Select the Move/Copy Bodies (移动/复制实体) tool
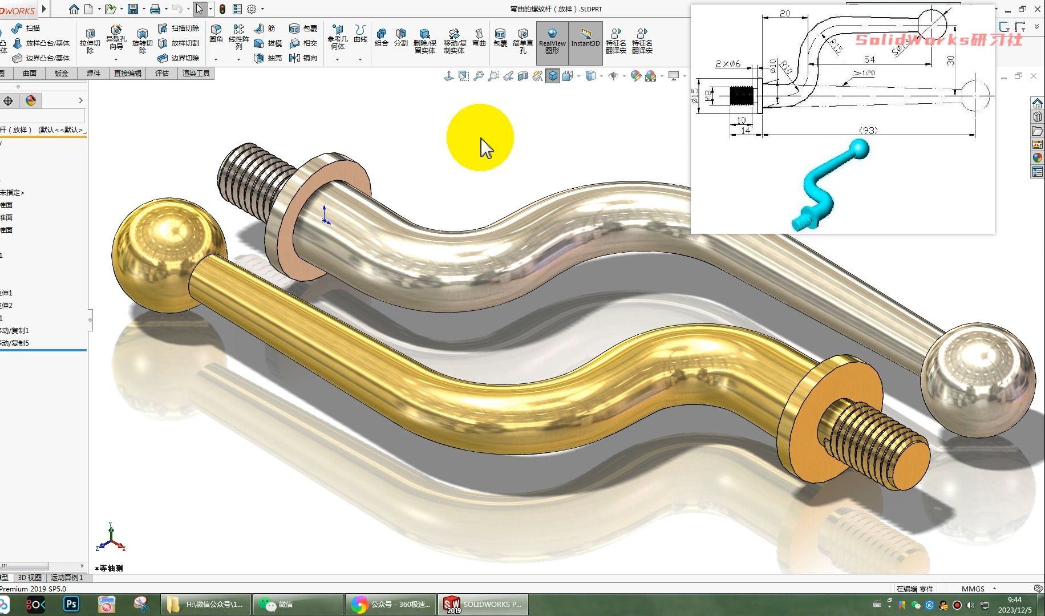Image resolution: width=1045 pixels, height=616 pixels. pyautogui.click(x=455, y=40)
